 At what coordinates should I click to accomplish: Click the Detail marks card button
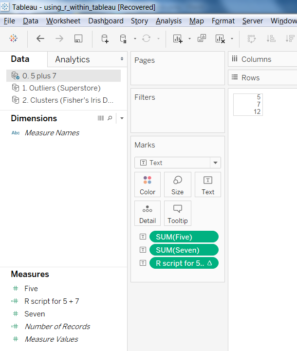coord(148,213)
